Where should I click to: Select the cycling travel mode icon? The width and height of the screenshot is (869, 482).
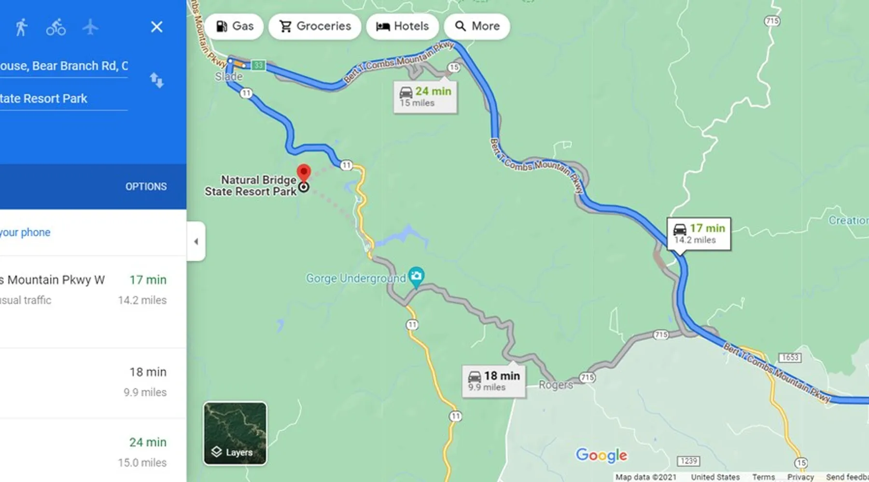(56, 27)
